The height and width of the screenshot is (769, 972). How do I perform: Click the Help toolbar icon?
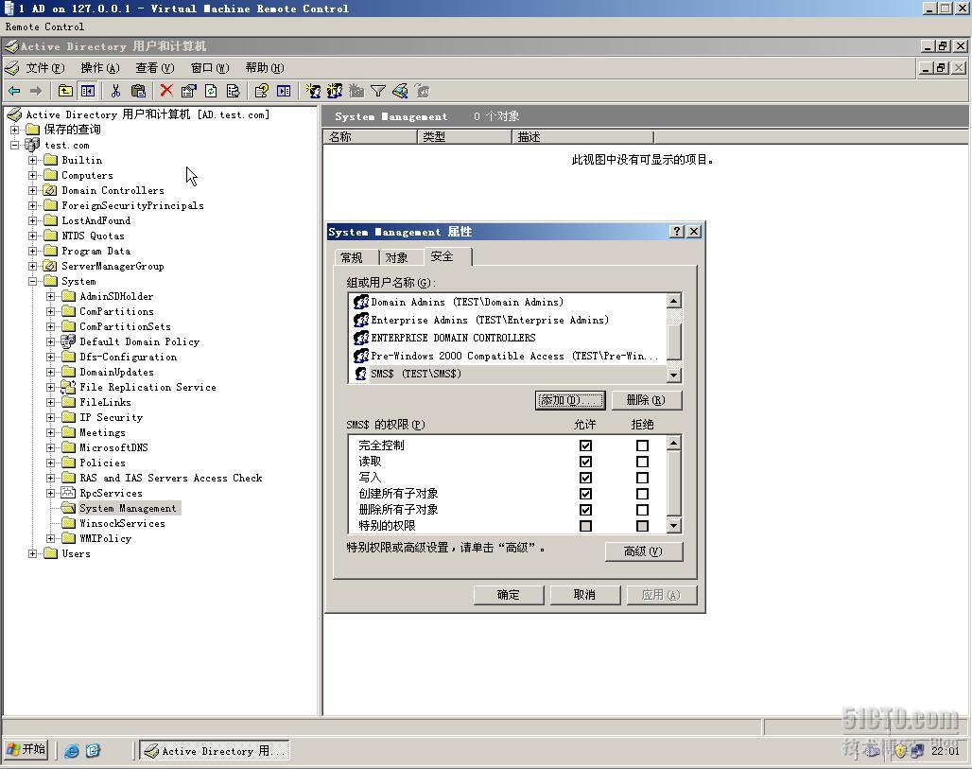pyautogui.click(x=261, y=91)
